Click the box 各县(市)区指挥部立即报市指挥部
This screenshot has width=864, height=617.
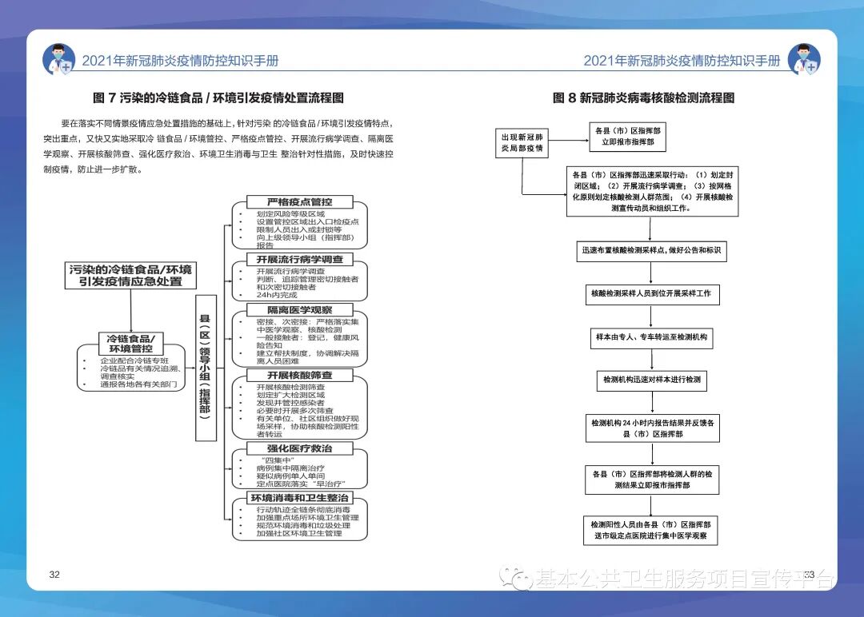click(x=628, y=137)
